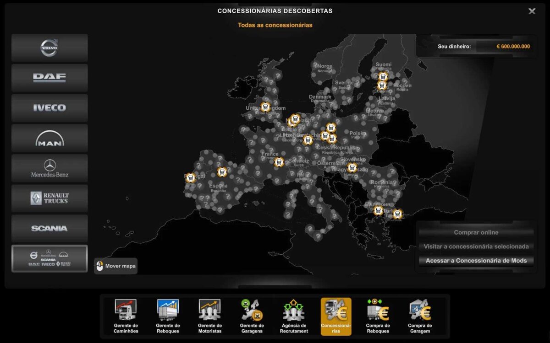Open Gerente de Reboques tab
The image size is (550, 343).
pyautogui.click(x=168, y=316)
